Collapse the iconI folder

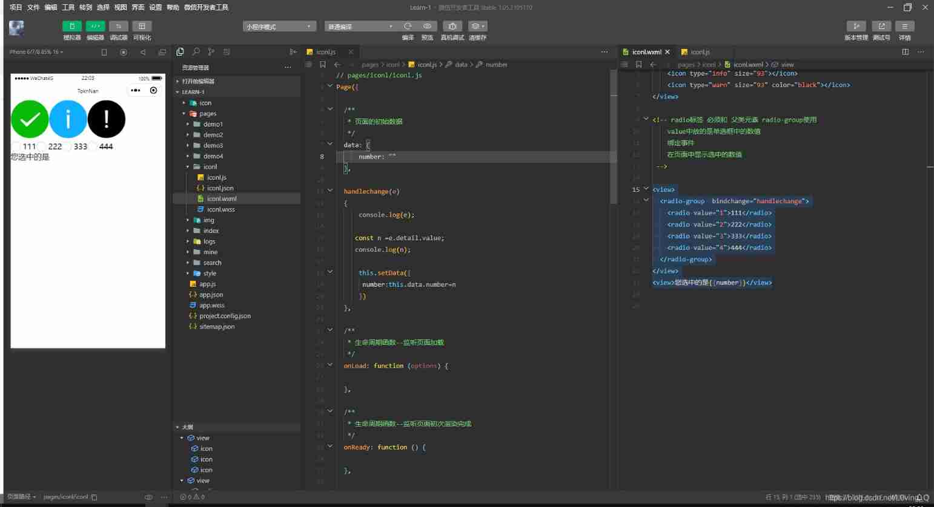[188, 167]
